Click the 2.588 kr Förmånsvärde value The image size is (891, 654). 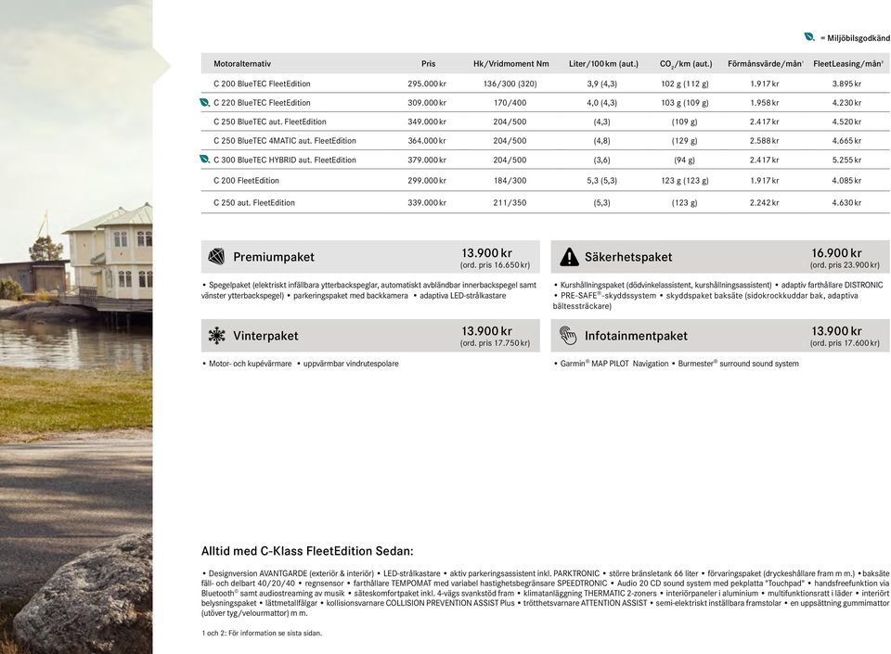(x=765, y=141)
